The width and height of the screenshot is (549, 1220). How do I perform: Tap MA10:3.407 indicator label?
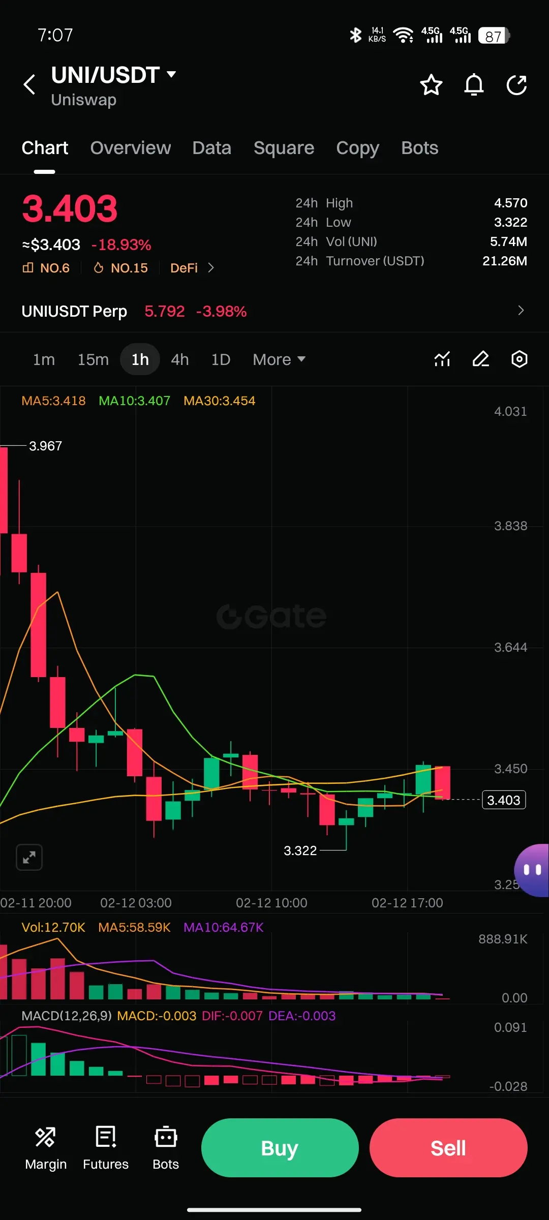[x=134, y=401]
